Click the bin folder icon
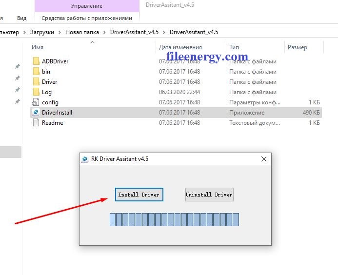This screenshot has width=338, height=275. [36, 71]
